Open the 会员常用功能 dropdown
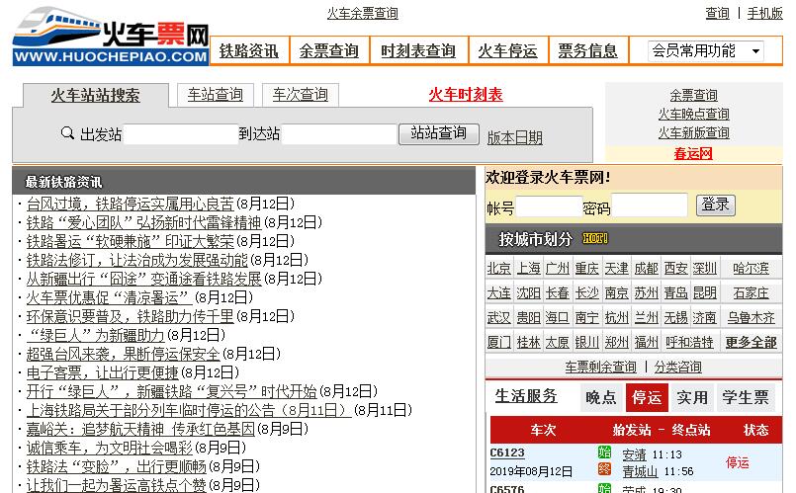Screen dimensions: 796x493 tap(705, 50)
